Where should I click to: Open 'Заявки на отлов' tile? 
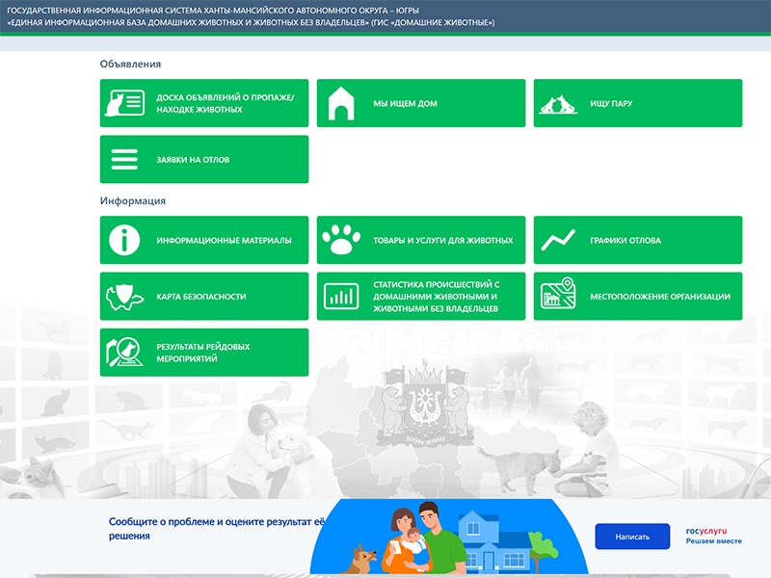coord(204,159)
